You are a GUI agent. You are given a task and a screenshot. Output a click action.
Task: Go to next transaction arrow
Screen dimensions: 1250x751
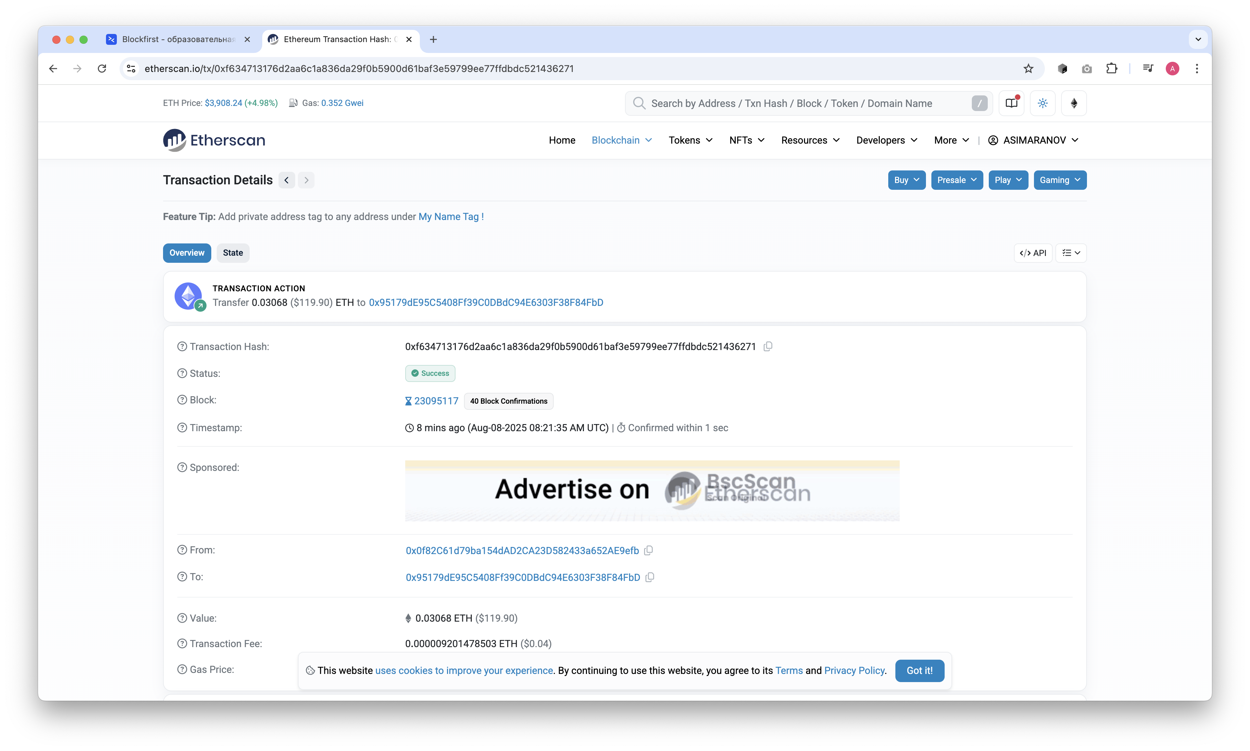click(306, 180)
